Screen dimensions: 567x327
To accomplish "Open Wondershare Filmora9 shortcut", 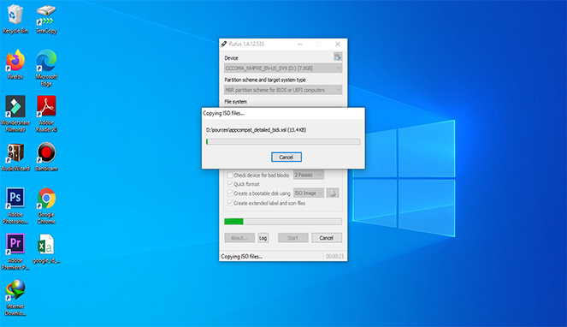I will point(15,114).
